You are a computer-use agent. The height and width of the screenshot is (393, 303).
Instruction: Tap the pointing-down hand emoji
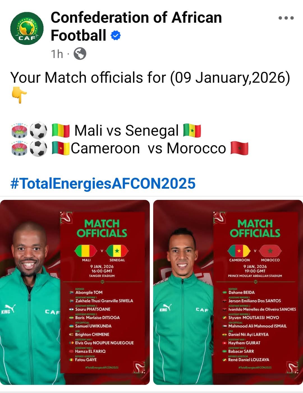click(x=19, y=95)
